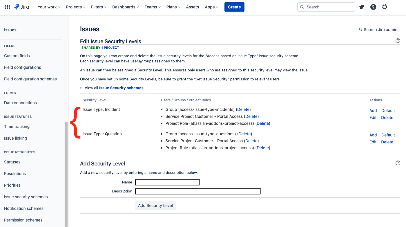Screen dimensions: 406x227
Task: Open the notifications bell
Action: point(361,7)
